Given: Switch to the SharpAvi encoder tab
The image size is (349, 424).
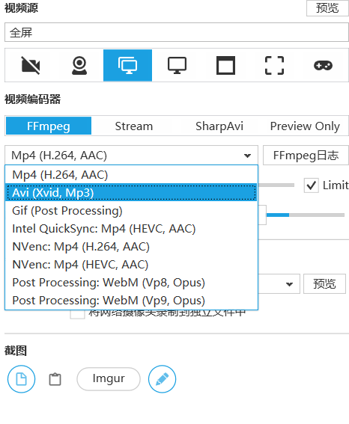Looking at the screenshot, I should tap(219, 126).
